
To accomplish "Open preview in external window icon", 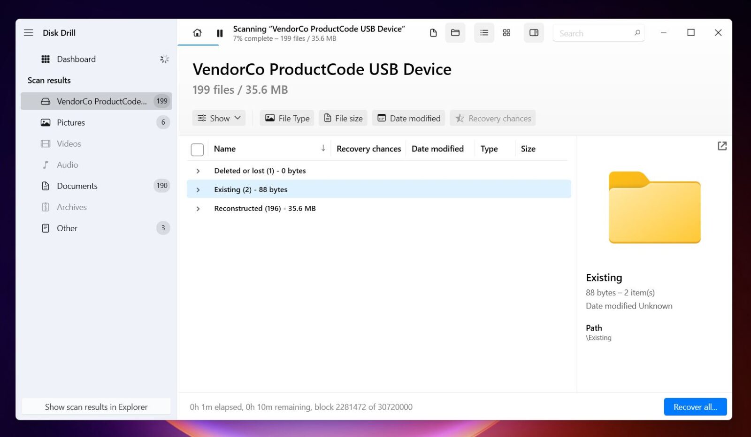I will tap(722, 146).
